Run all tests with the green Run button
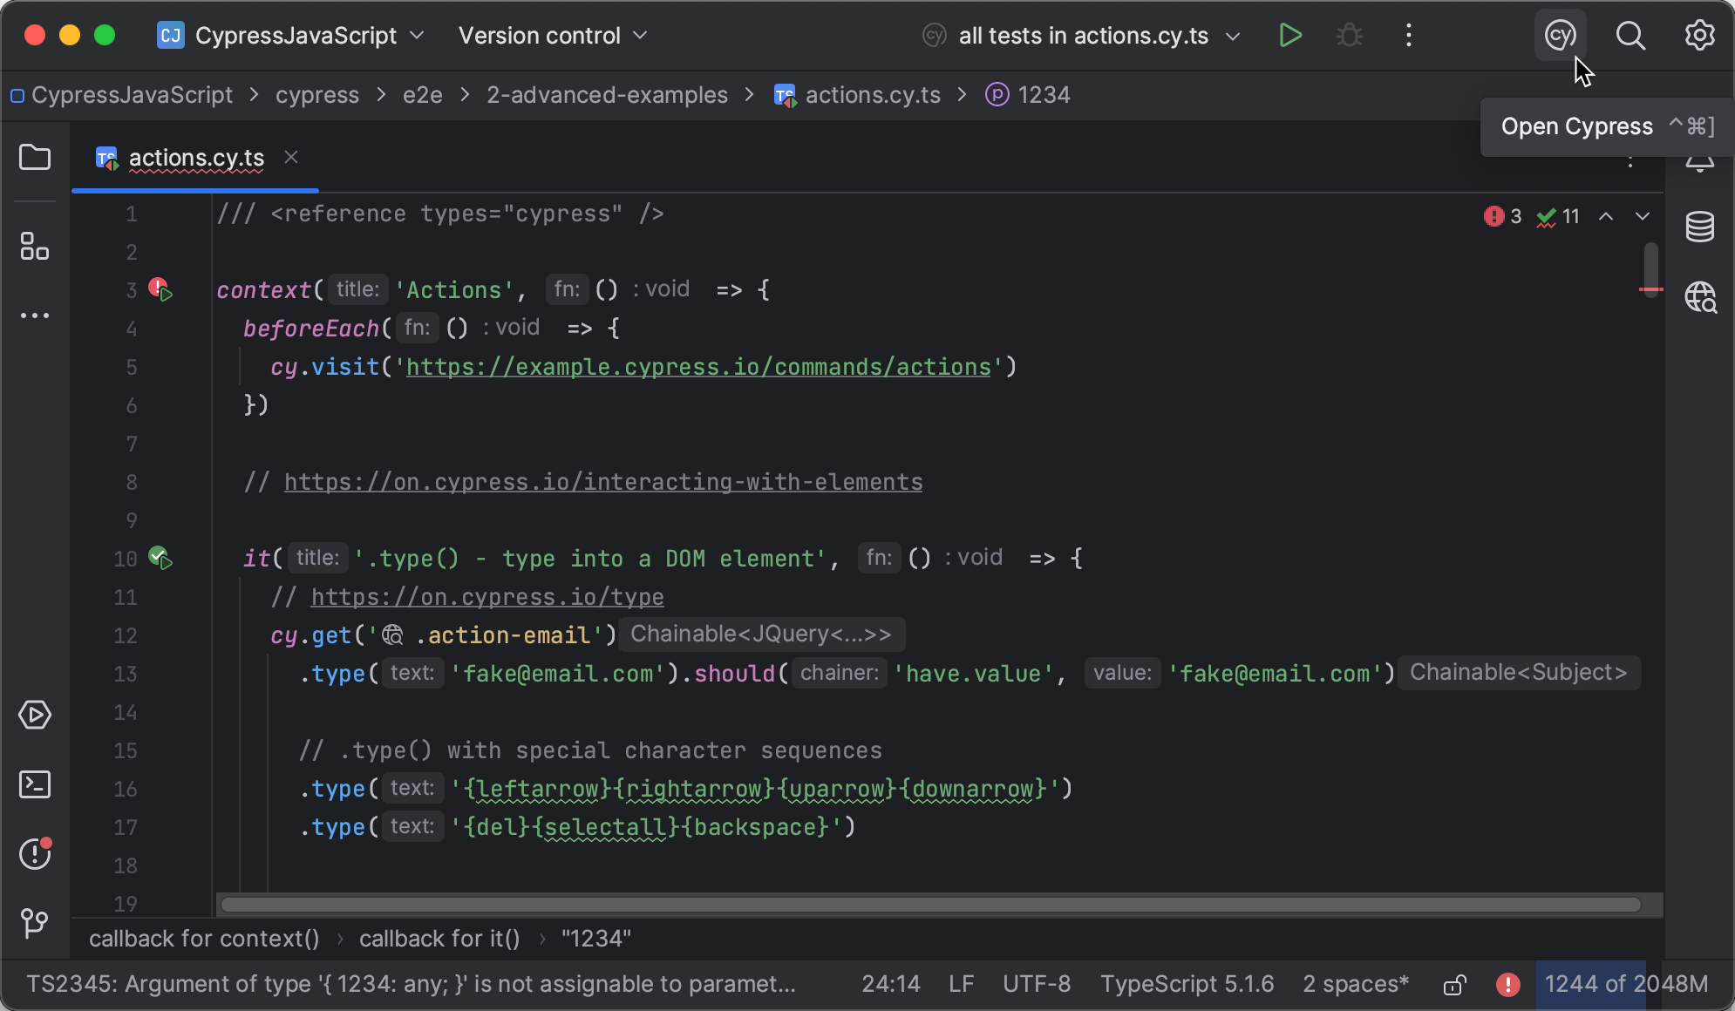1735x1011 pixels. 1291,35
